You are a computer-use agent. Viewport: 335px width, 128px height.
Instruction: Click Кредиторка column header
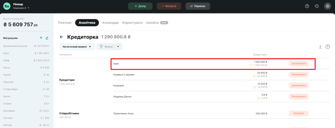pyautogui.click(x=260, y=55)
